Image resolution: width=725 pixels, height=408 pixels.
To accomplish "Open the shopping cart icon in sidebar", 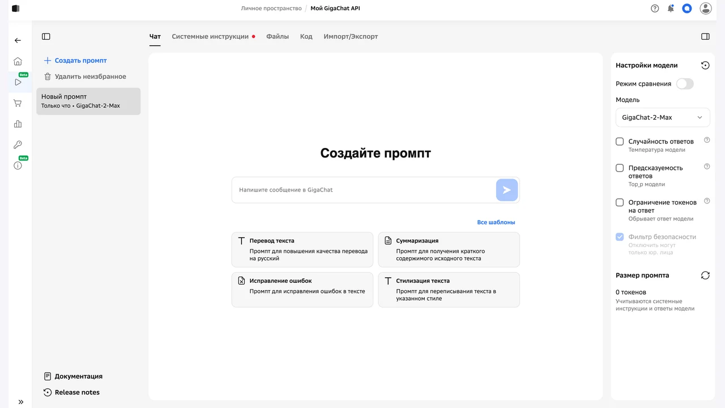I will (x=18, y=103).
